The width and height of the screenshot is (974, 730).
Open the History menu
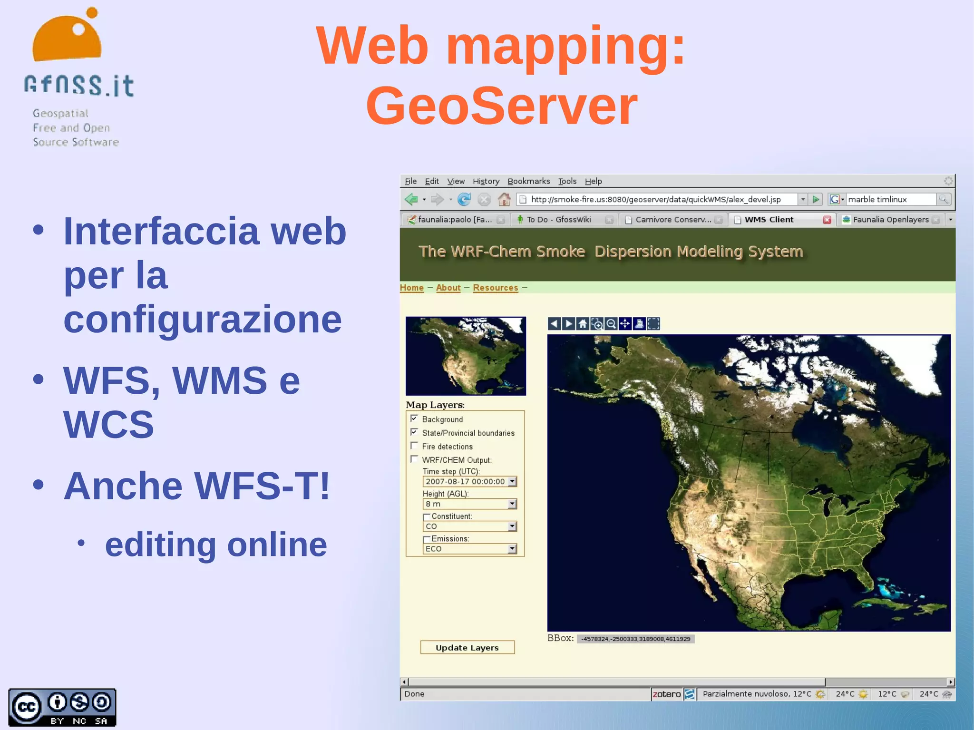click(486, 181)
